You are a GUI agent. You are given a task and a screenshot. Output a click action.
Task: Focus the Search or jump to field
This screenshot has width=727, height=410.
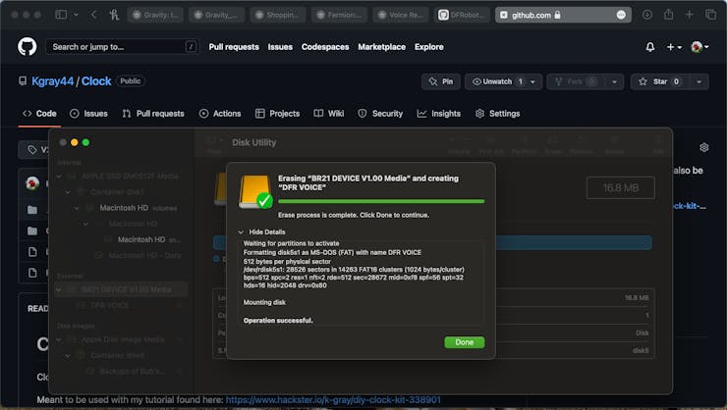(116, 47)
